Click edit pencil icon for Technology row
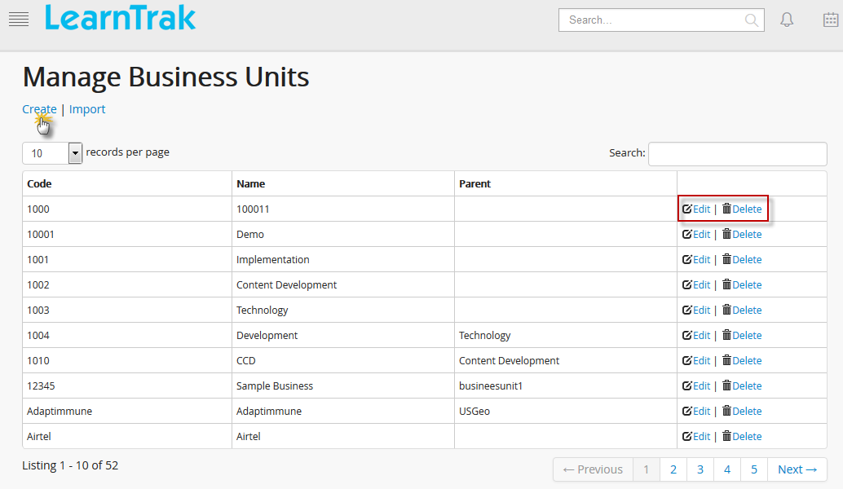Image resolution: width=843 pixels, height=489 pixels. (687, 311)
